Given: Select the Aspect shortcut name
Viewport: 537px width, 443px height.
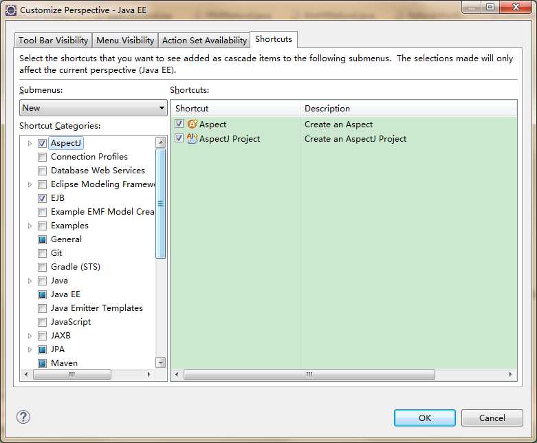Looking at the screenshot, I should coord(212,125).
